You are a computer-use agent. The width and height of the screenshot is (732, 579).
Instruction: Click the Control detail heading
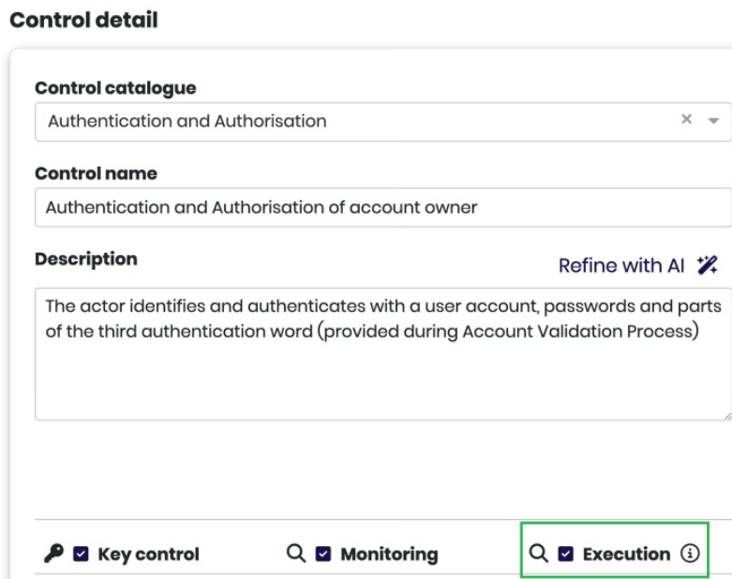click(x=84, y=20)
